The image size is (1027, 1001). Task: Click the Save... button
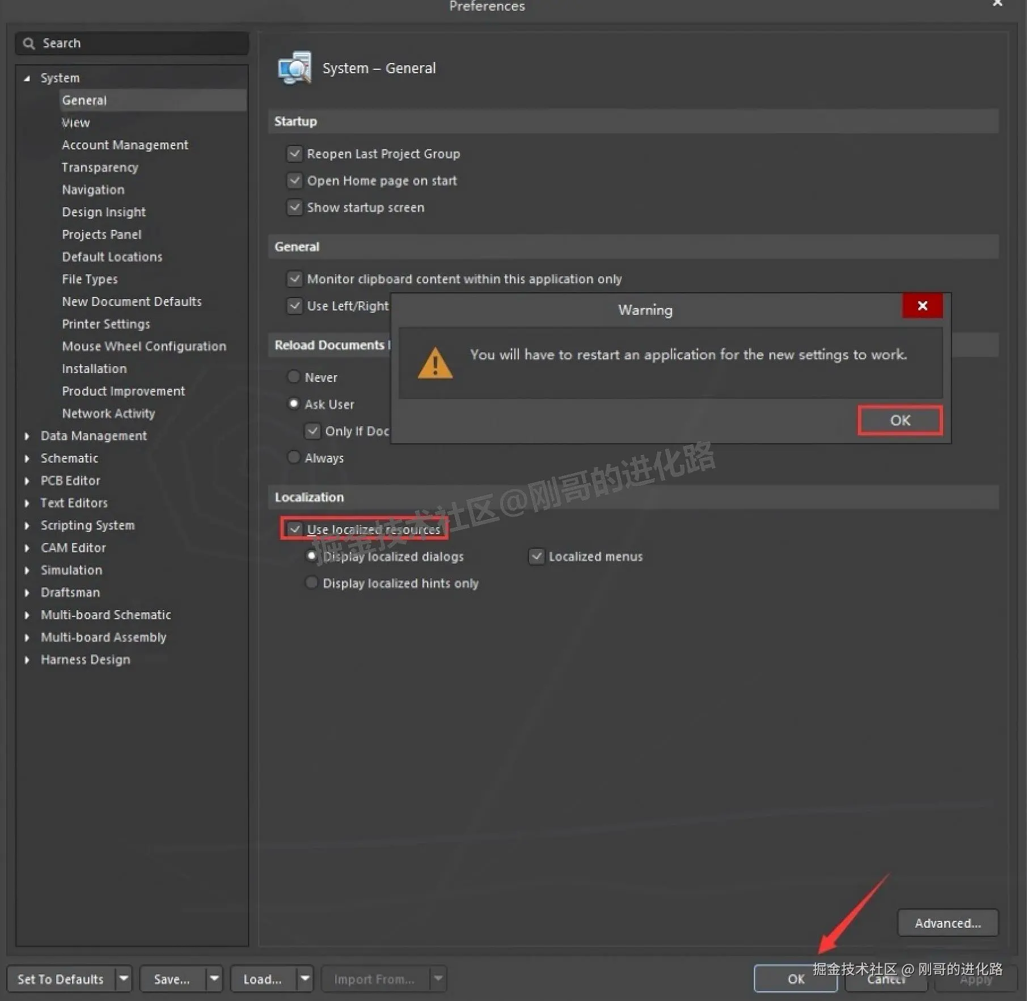tap(172, 979)
